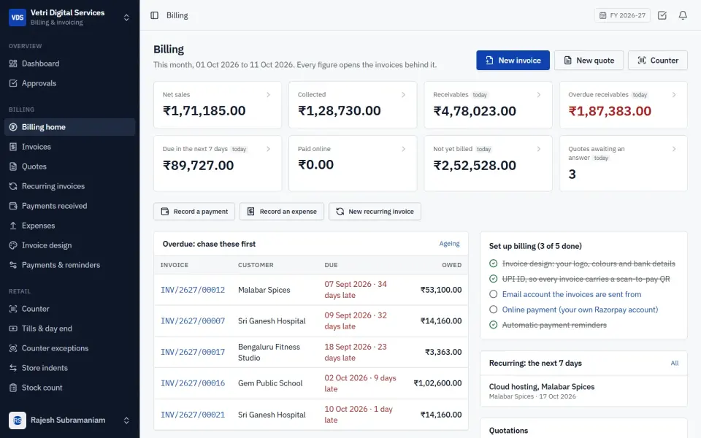
Task: Click the Approvals checkmark icon
Action: [x=13, y=83]
